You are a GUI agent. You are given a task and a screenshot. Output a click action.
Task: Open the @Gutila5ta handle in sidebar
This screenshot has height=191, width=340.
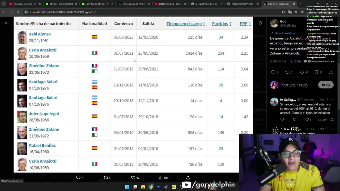[x=288, y=26]
